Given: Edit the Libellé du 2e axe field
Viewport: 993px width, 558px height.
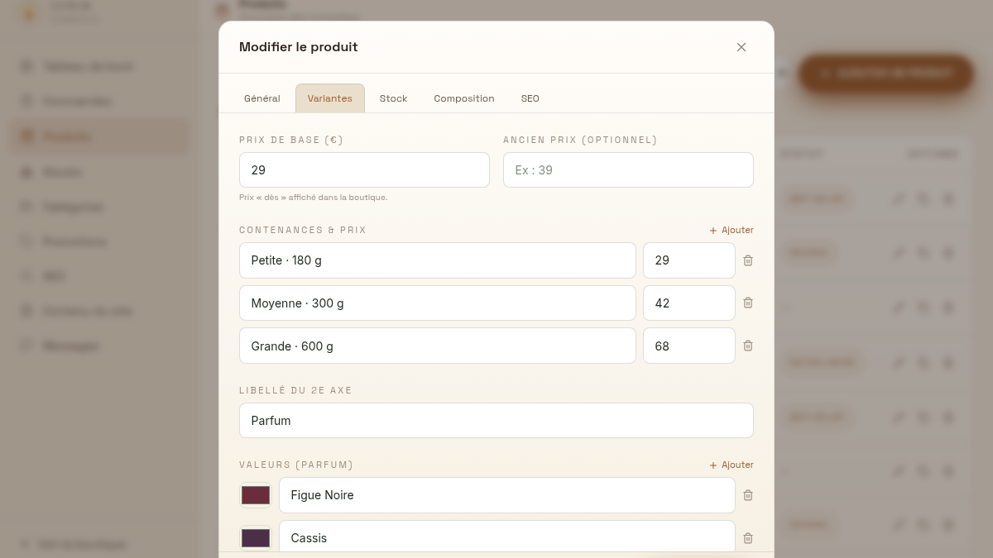Looking at the screenshot, I should coord(496,420).
